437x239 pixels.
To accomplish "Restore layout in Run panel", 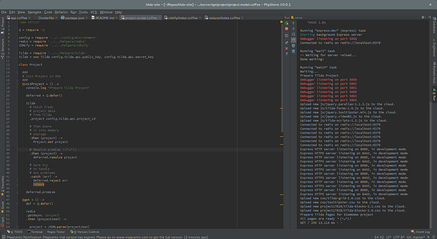I will (x=287, y=36).
